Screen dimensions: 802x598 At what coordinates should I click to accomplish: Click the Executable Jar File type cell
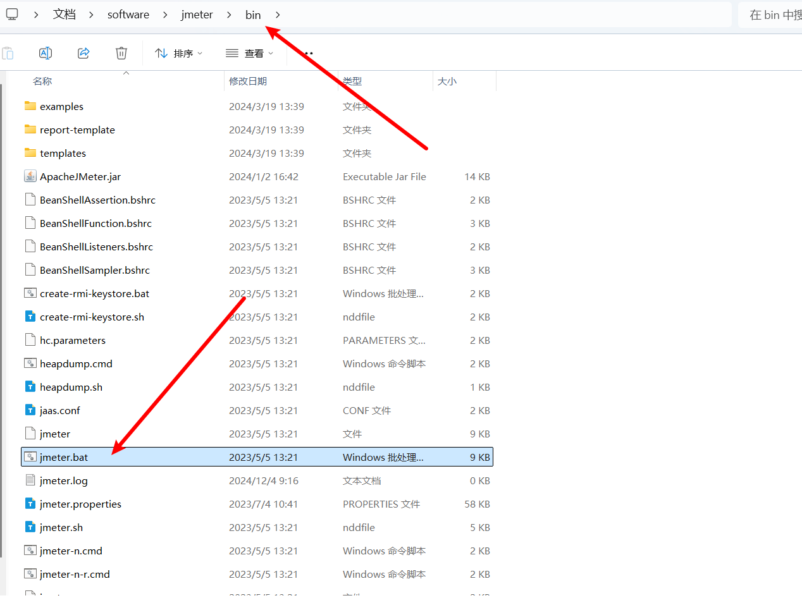385,176
